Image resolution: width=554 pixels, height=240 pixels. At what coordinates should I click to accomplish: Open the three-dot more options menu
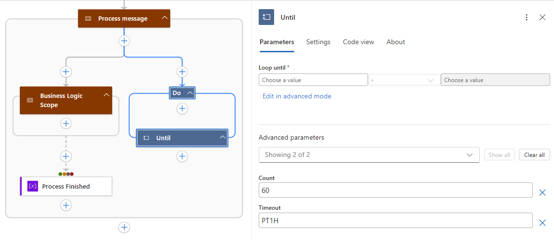(527, 17)
